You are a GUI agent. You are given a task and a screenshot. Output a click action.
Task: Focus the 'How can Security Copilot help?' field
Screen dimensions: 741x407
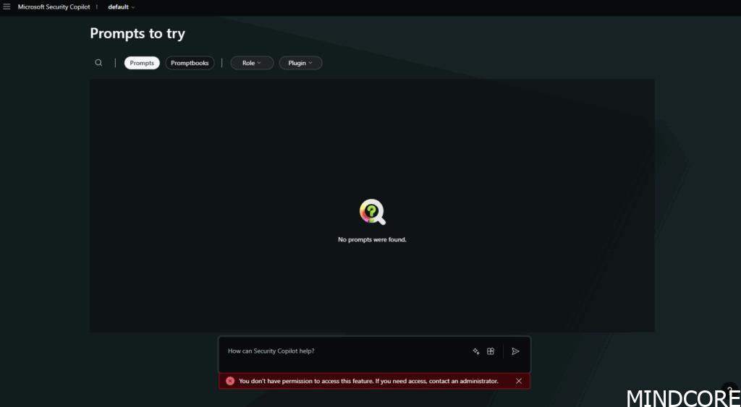click(x=340, y=351)
